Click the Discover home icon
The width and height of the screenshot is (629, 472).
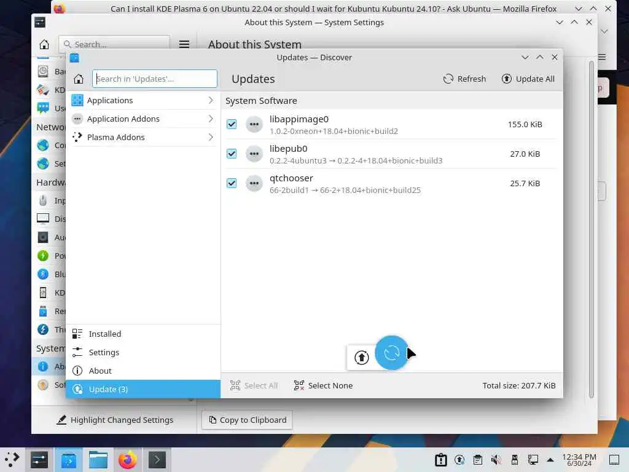click(x=79, y=79)
